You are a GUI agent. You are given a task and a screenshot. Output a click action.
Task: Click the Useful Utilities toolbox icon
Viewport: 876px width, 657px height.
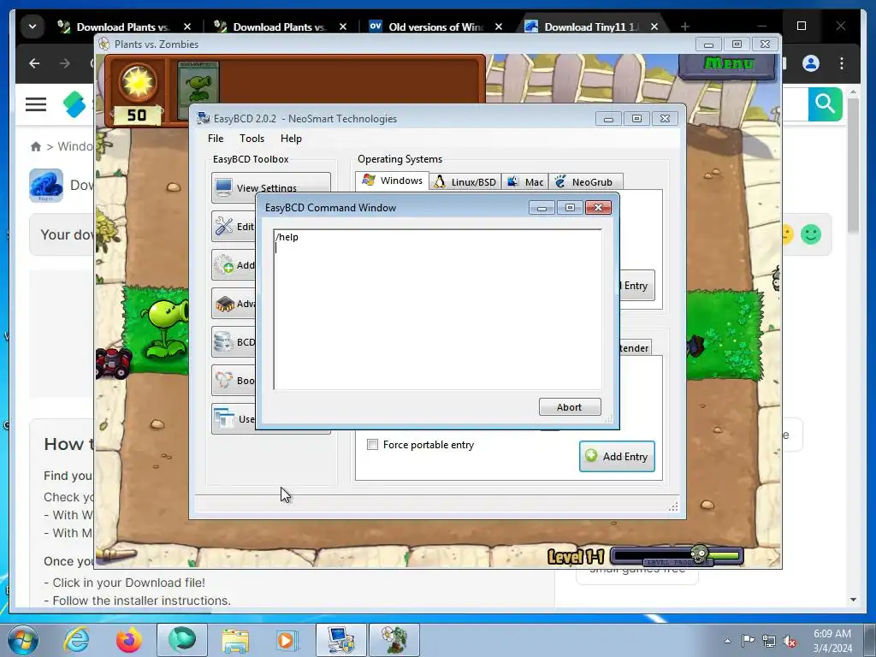224,418
